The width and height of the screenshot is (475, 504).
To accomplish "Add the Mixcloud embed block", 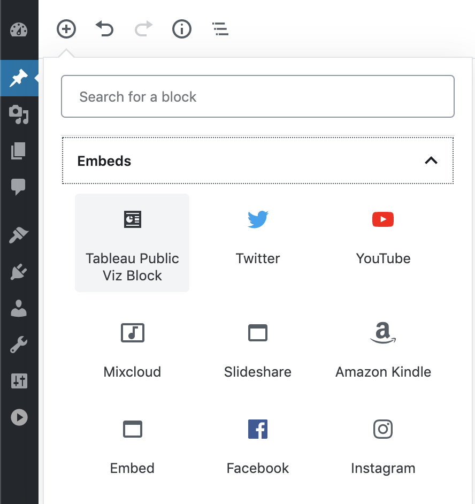I will [132, 350].
